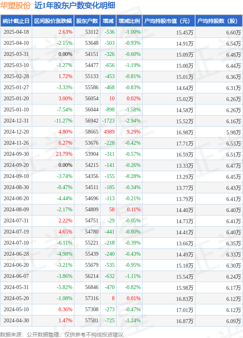
Task: Click the 增减 column header
Action: coord(108,21)
